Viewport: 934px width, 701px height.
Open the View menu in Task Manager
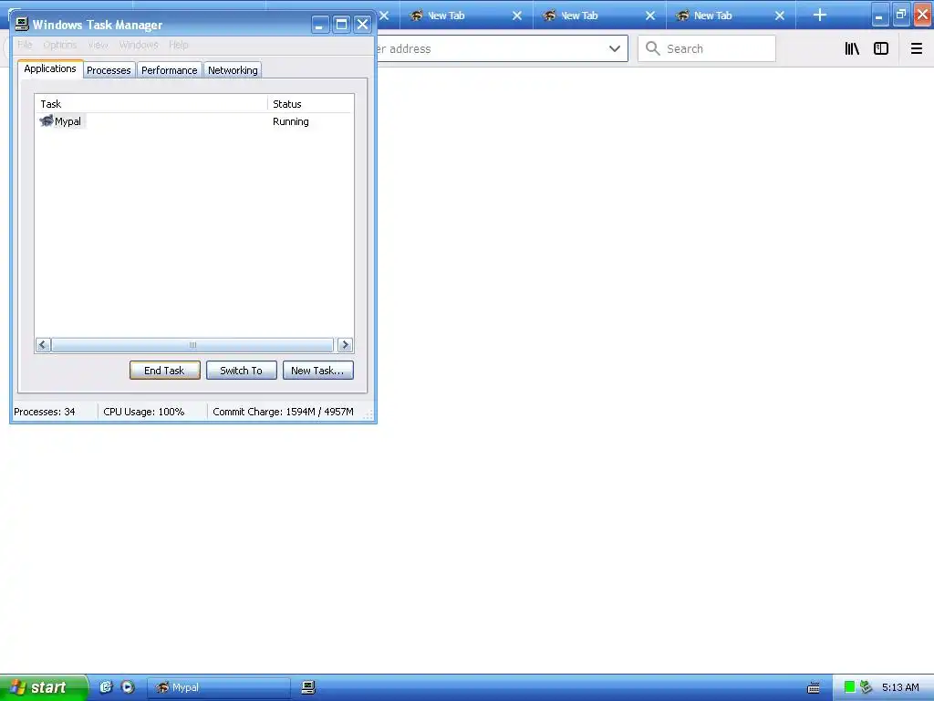(98, 45)
